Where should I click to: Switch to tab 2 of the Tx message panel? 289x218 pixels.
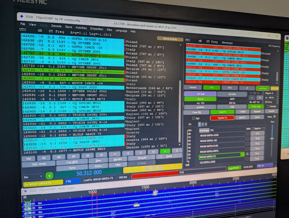pyautogui.click(x=203, y=124)
